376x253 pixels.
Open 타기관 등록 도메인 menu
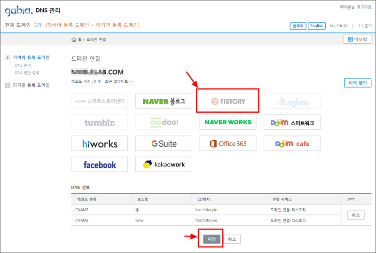(31, 85)
